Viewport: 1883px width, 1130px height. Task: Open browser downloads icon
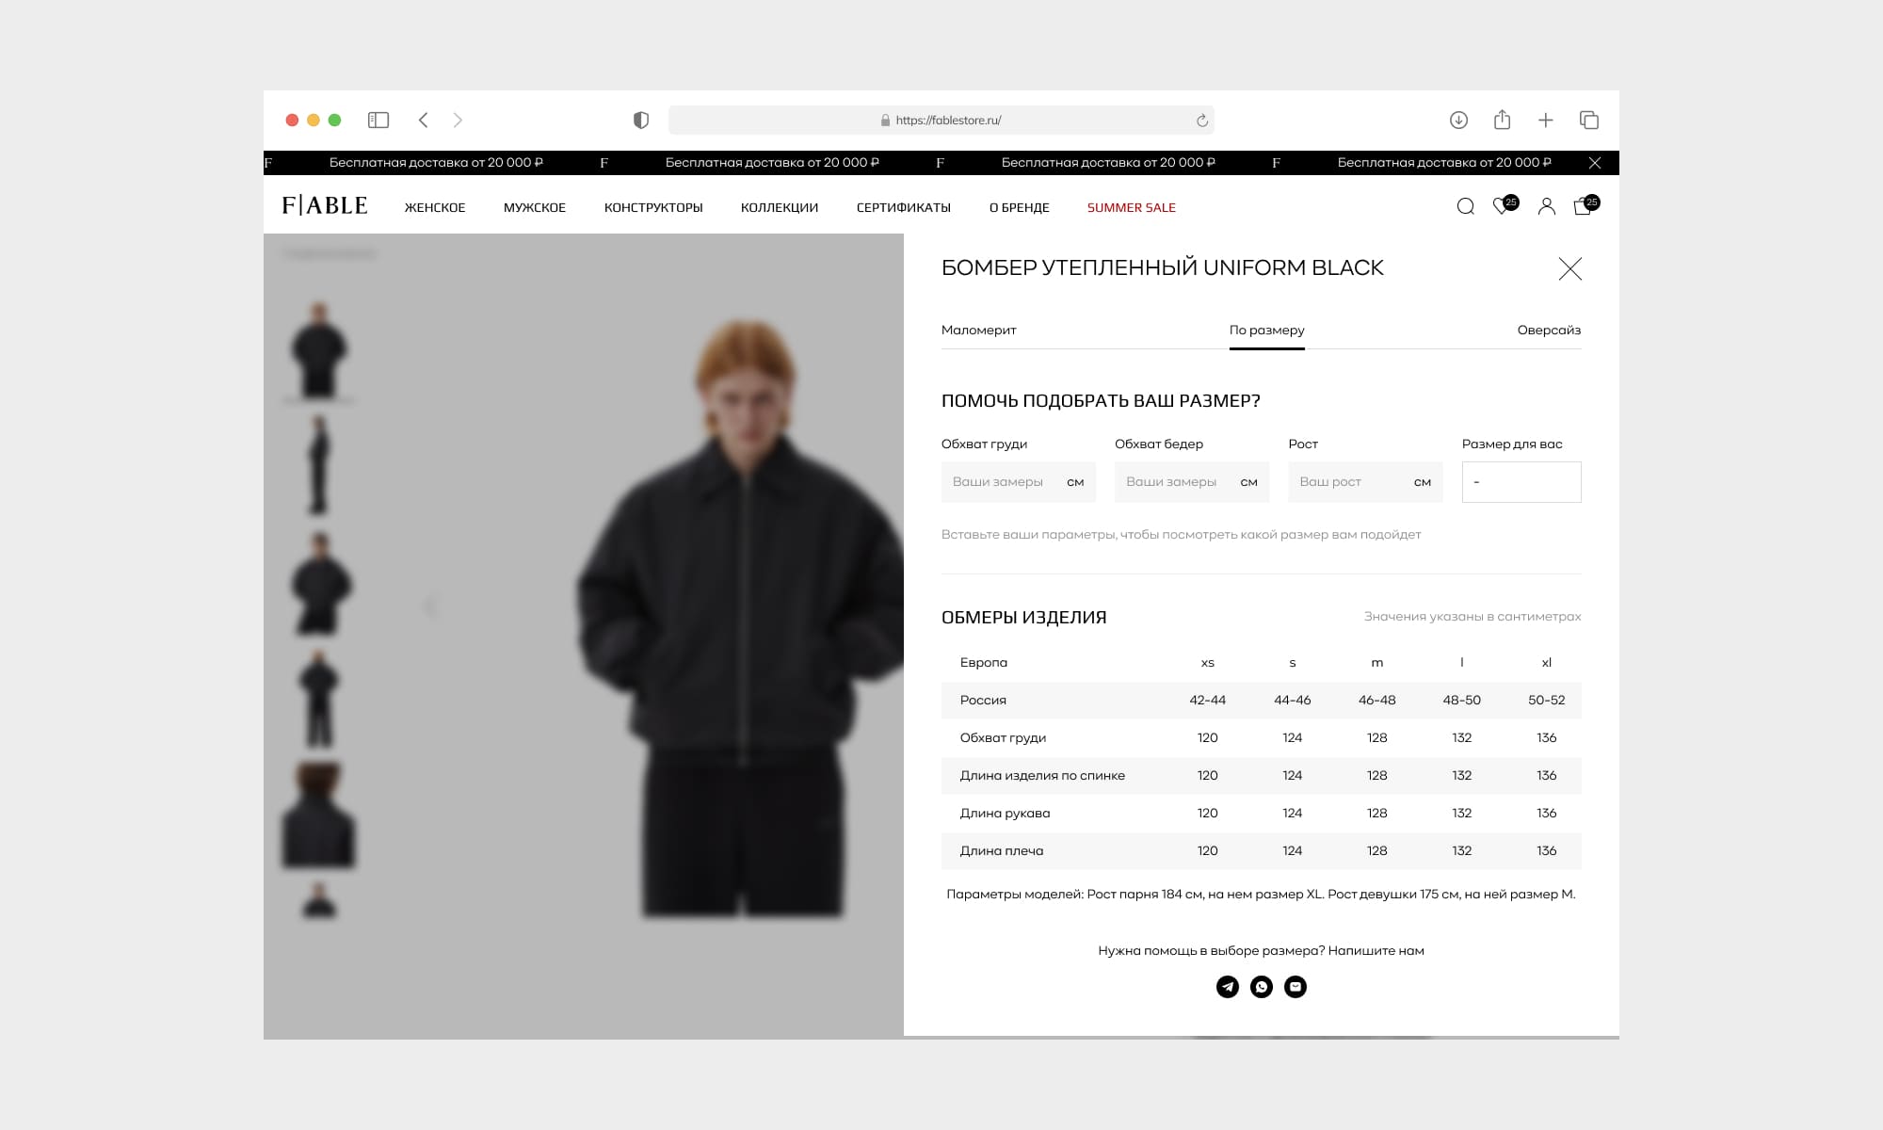[x=1458, y=120]
